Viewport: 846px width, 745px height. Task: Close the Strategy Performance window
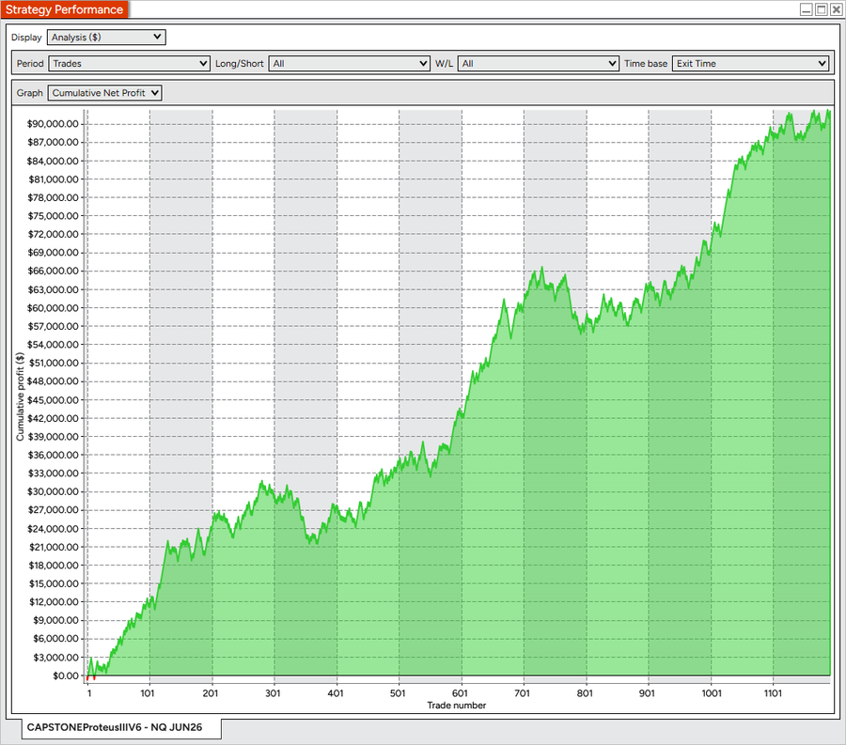[836, 9]
